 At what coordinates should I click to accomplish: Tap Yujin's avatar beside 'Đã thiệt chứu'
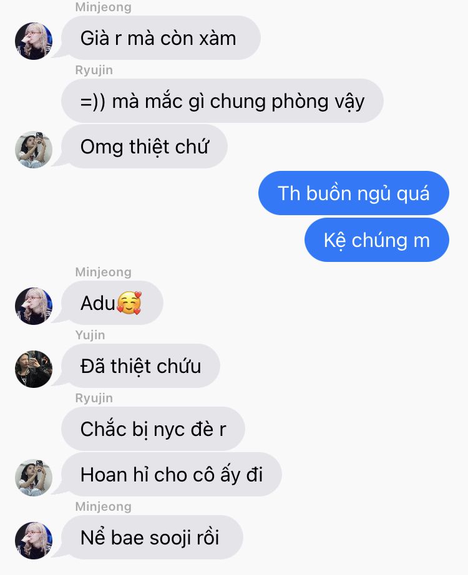pyautogui.click(x=34, y=369)
